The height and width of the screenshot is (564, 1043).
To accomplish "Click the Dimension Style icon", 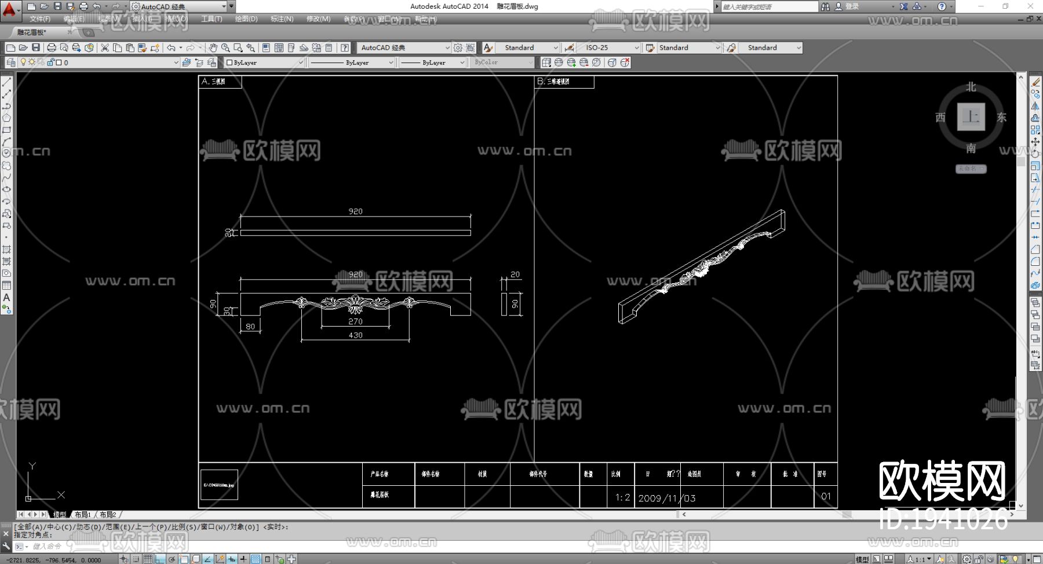I will [570, 47].
